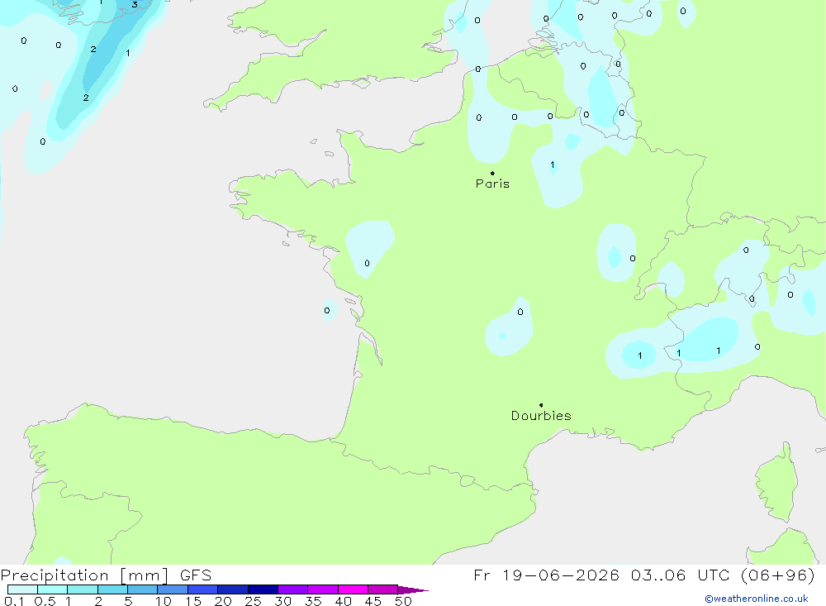Pick the legend swatch between 5 and 10
Viewport: 826px width, 606px height.
[x=143, y=589]
